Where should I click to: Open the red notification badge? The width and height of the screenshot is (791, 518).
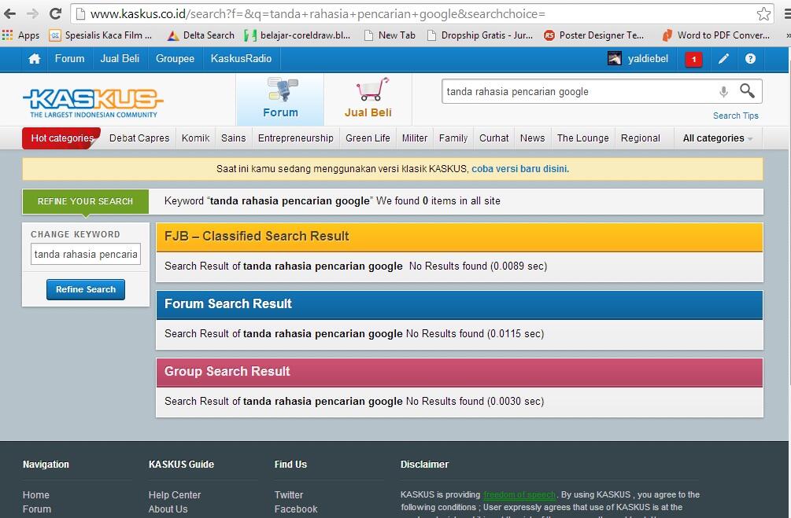[693, 60]
